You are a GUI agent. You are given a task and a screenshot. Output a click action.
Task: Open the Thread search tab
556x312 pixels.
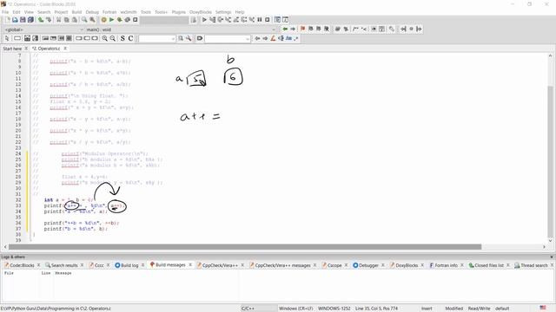coord(534,265)
